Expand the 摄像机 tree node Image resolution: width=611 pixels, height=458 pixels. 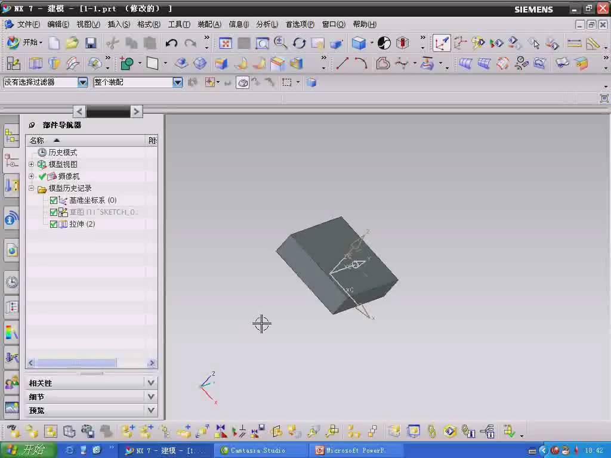coord(32,176)
